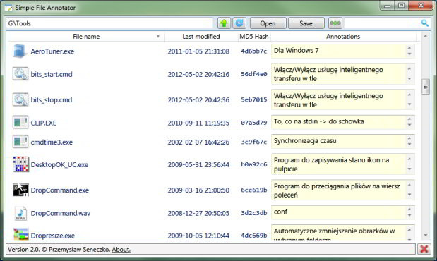437x261 pixels.
Task: Click the AeroTuner.exe file icon
Action: coord(20,51)
